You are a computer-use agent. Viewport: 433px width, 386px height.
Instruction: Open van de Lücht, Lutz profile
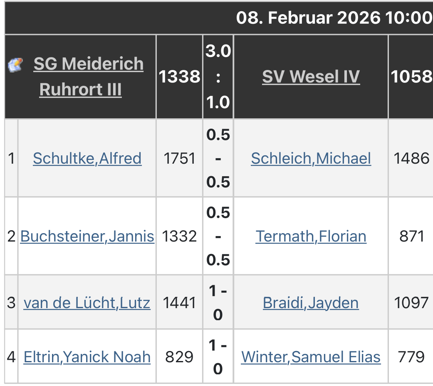pyautogui.click(x=87, y=303)
